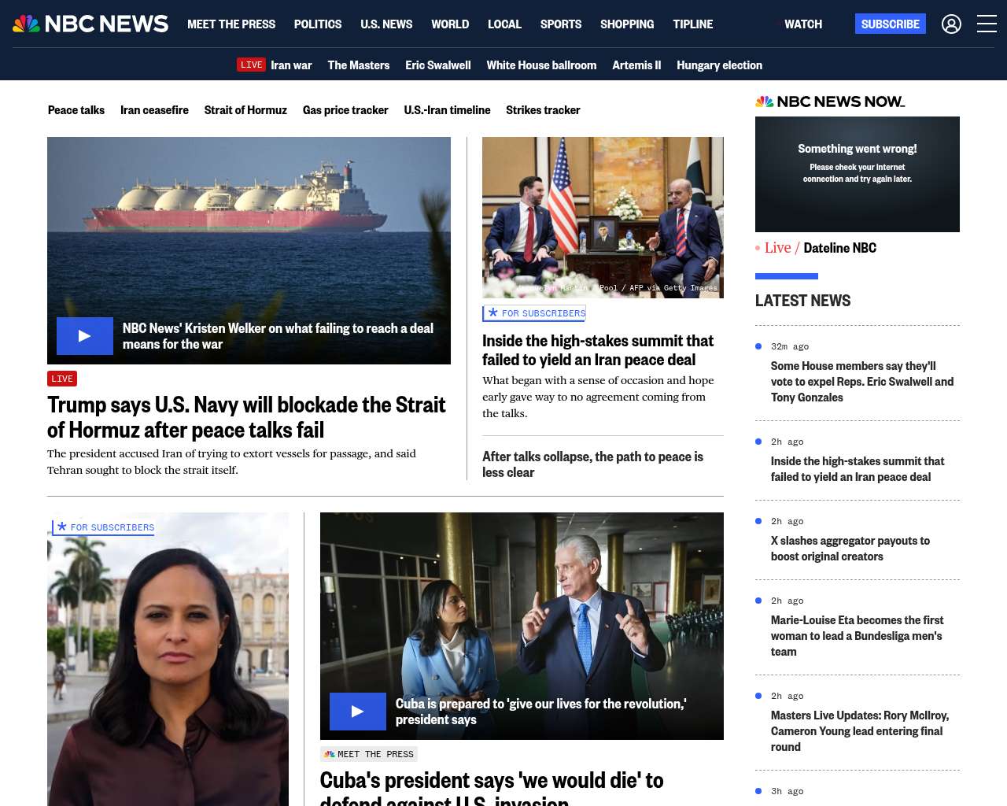Open the Gas price tracker tab

pyautogui.click(x=345, y=110)
